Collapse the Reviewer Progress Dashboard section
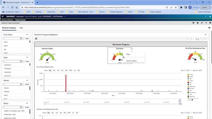The image size is (212, 119). [x=205, y=34]
